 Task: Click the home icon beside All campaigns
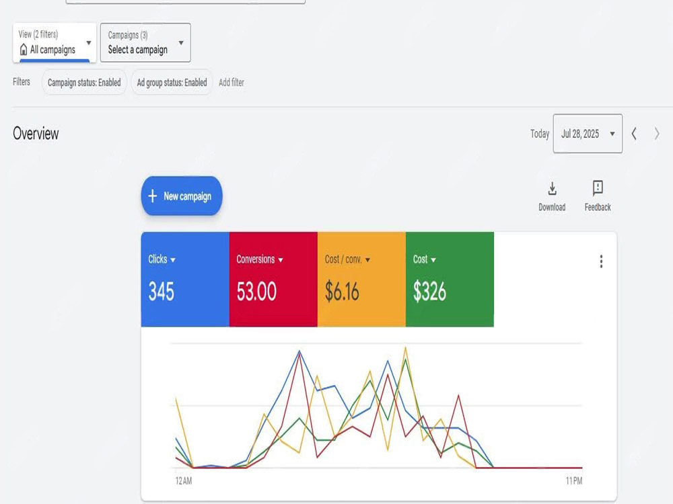point(24,50)
